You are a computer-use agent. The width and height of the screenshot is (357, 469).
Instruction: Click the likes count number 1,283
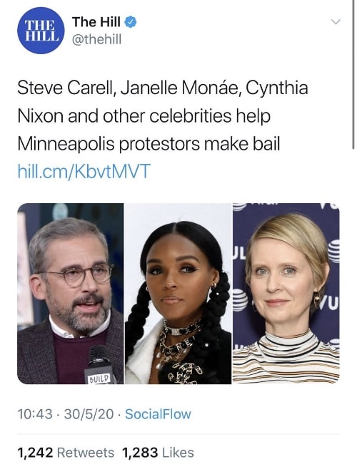click(x=140, y=453)
